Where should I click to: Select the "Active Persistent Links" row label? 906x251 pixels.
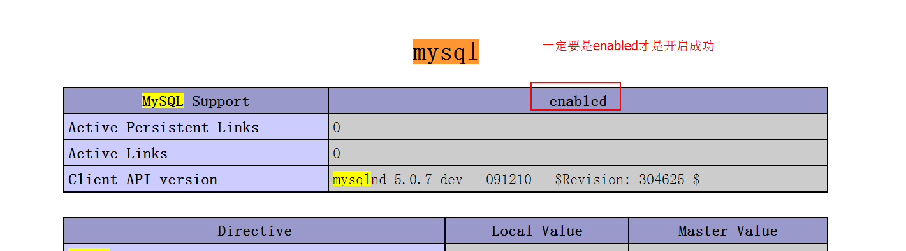(196, 127)
